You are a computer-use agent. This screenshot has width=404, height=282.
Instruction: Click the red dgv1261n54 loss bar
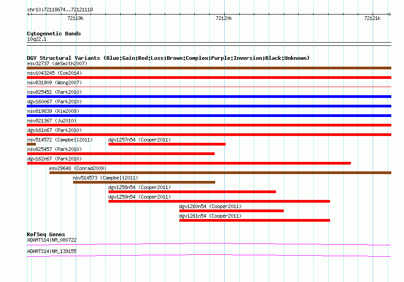(255, 220)
